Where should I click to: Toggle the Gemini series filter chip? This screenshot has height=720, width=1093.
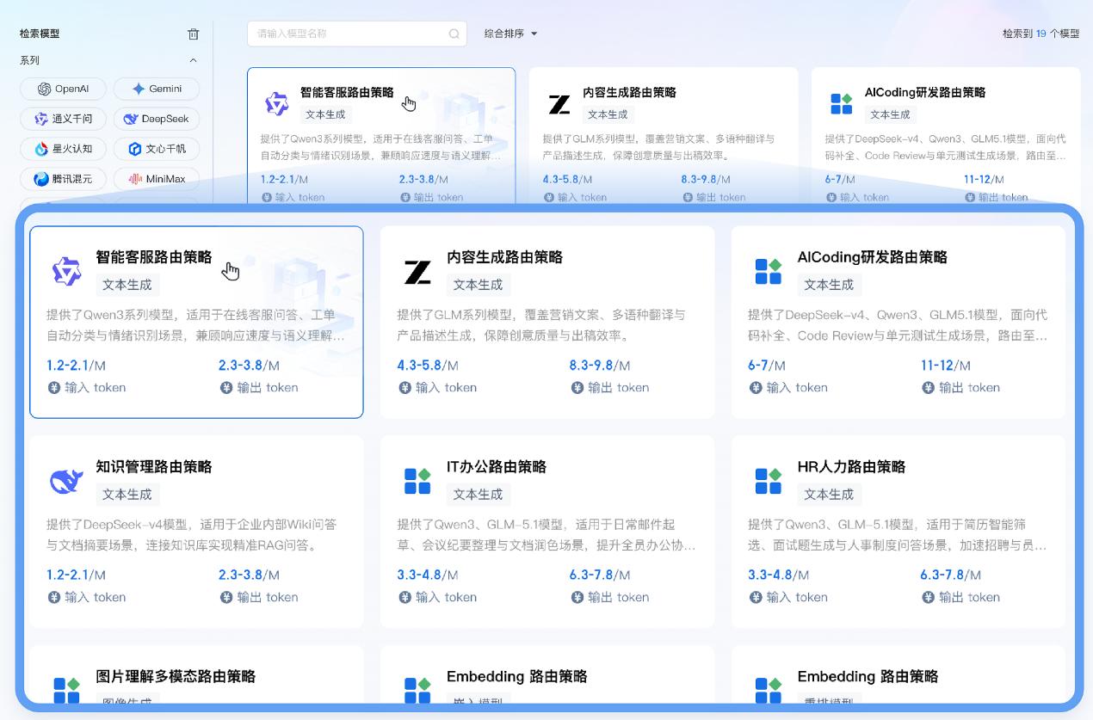click(157, 89)
